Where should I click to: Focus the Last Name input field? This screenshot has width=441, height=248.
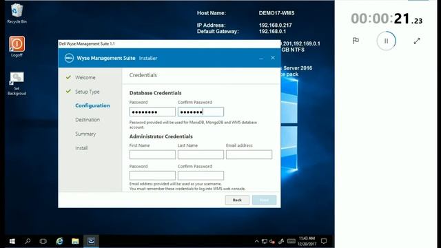[x=201, y=154]
